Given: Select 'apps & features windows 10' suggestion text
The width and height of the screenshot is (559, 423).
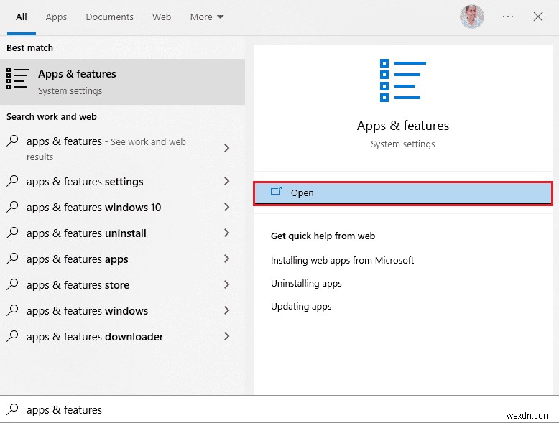Looking at the screenshot, I should pos(93,208).
